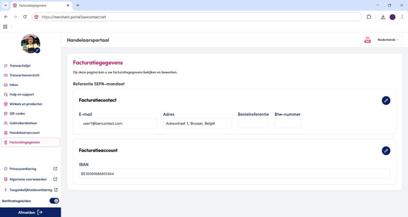Edit the Facturatiecontact section with pencil icon
Screen dimensions: 408x217
tap(386, 101)
